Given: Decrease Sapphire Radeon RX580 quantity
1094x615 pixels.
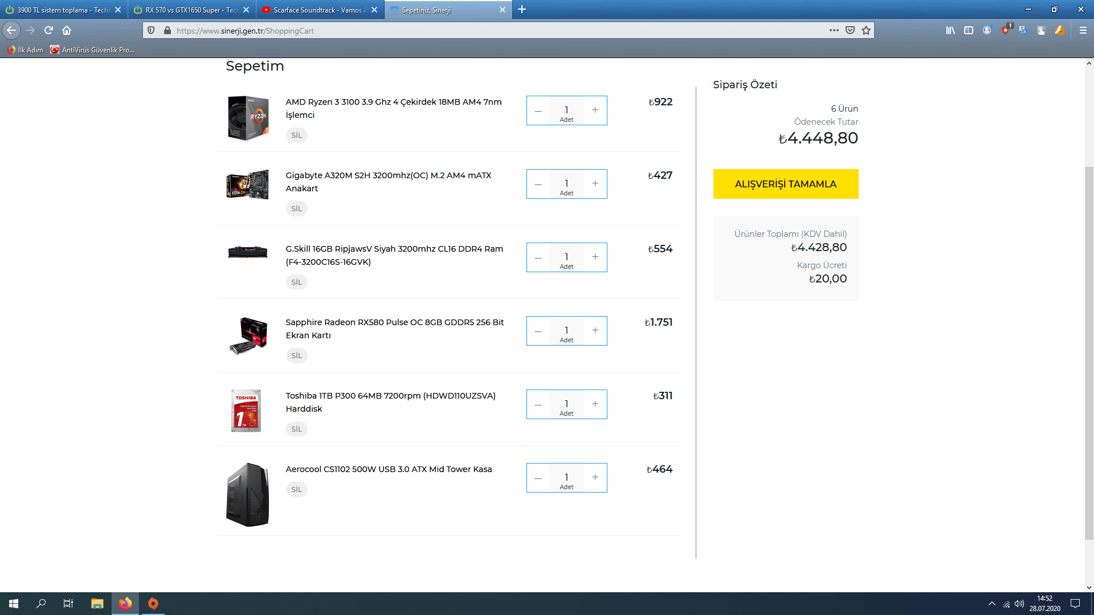Looking at the screenshot, I should click(x=538, y=331).
